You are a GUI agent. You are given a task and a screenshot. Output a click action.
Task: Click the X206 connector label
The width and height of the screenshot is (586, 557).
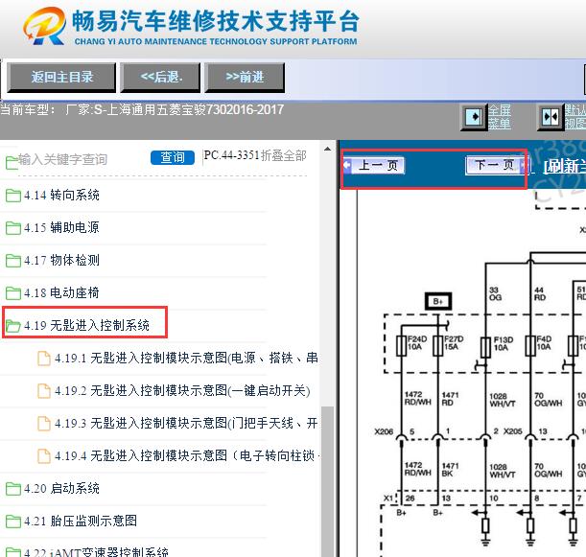(384, 431)
